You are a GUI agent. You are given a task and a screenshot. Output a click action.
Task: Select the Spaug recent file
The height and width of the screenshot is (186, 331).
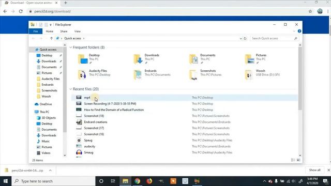click(185, 141)
